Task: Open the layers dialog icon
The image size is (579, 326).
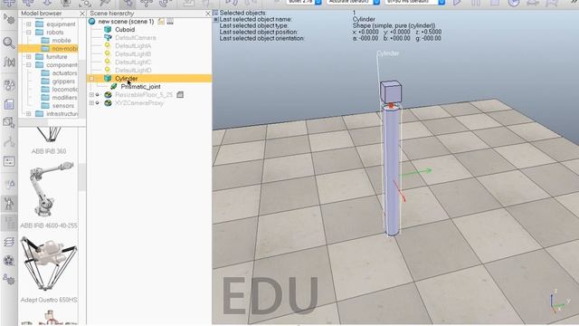Action: point(9,242)
